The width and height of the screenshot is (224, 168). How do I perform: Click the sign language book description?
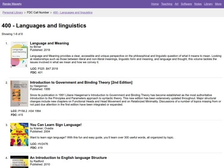pyautogui.click(x=102, y=138)
